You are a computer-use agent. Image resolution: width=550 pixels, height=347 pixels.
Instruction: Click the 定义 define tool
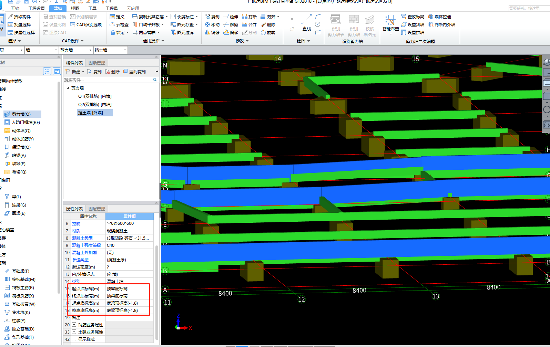pos(117,17)
